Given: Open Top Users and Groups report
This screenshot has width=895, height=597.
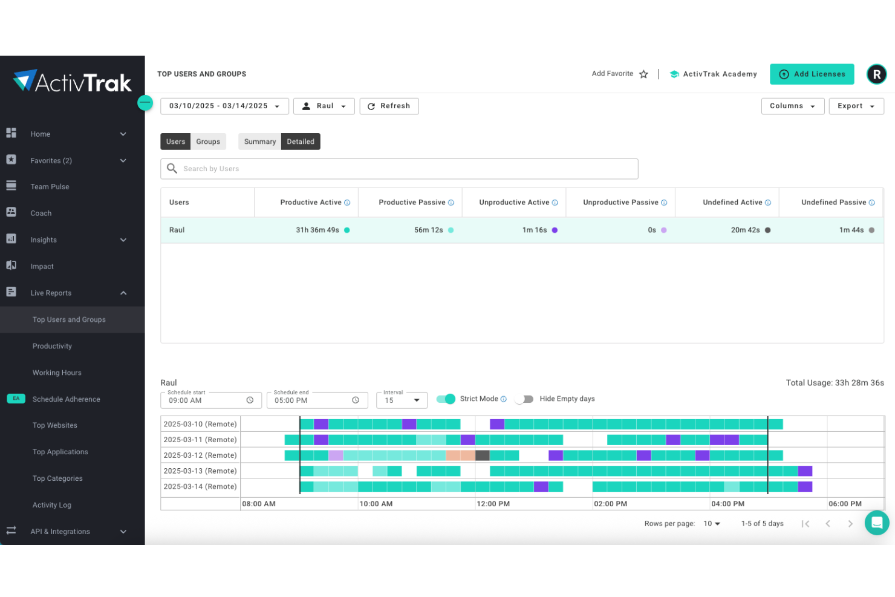Looking at the screenshot, I should coord(73,319).
